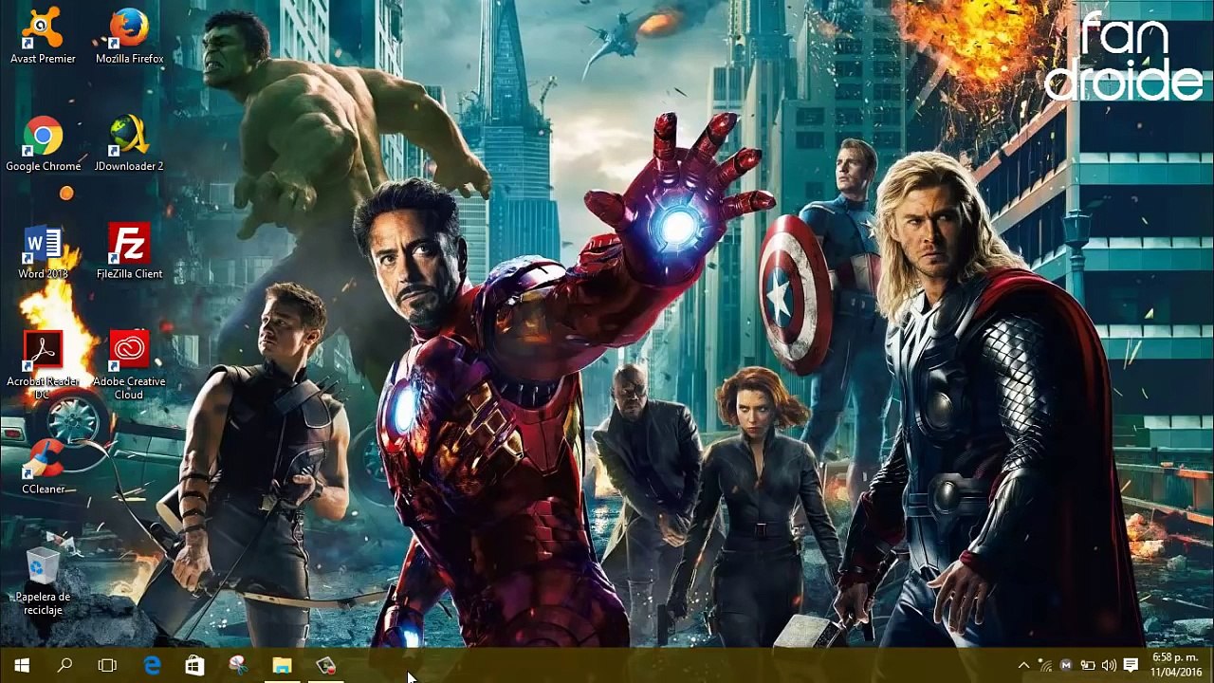Select the Word 2013 desktop shortcut
1214x683 pixels.
[43, 251]
